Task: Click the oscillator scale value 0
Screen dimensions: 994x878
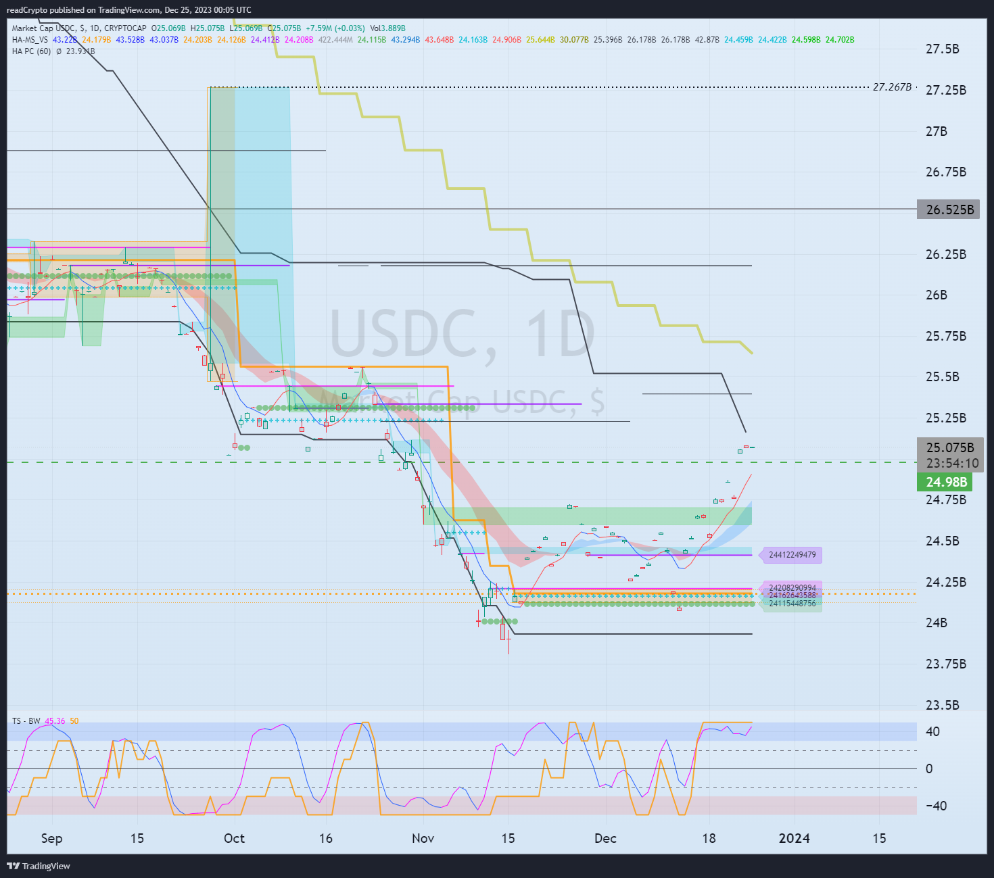Action: 929,769
